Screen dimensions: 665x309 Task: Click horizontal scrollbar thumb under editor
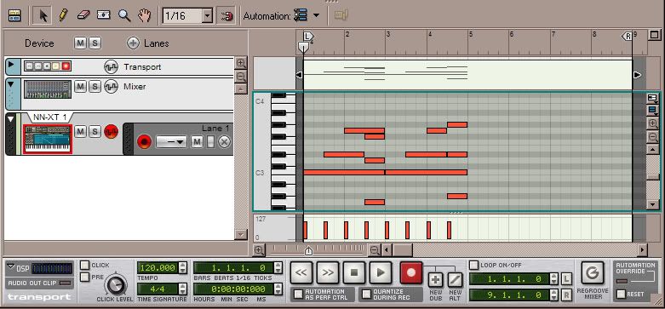pyautogui.click(x=403, y=250)
